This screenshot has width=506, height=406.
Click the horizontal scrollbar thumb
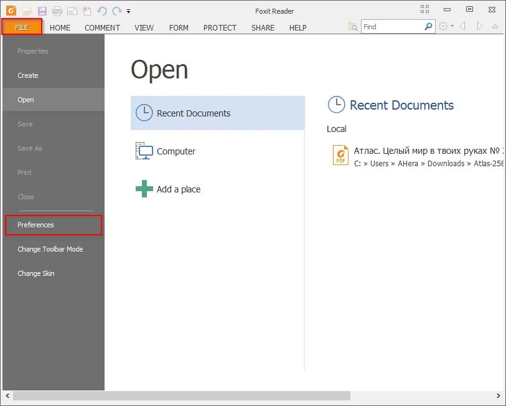[x=182, y=395]
